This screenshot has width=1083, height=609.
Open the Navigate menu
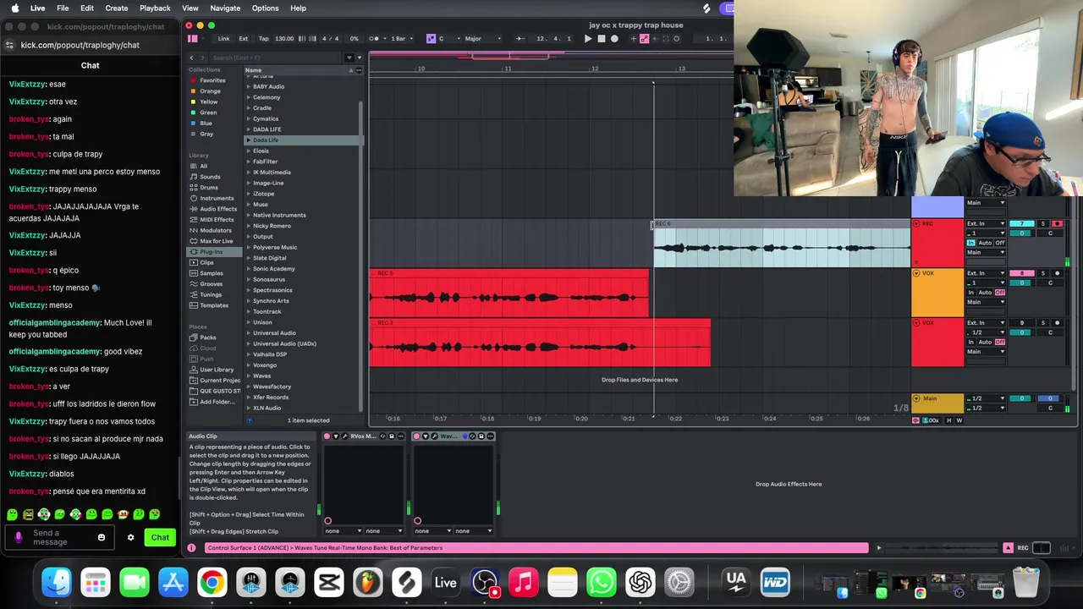[x=225, y=8]
